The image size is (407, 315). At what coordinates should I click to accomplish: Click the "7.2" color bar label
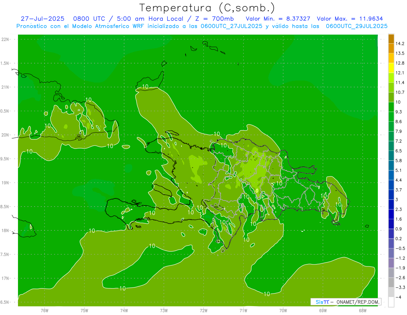point(399,141)
